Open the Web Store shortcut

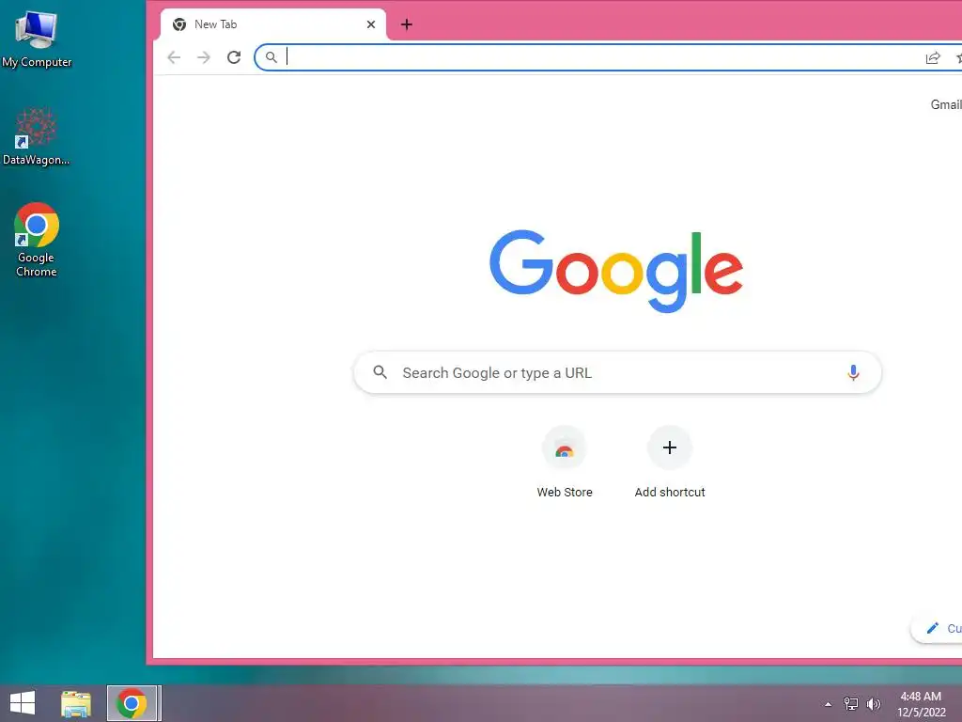565,463
